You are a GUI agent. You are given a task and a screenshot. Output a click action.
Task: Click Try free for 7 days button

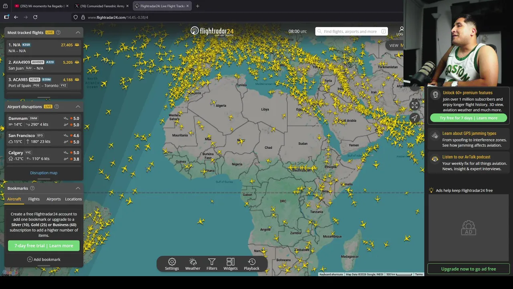click(469, 118)
